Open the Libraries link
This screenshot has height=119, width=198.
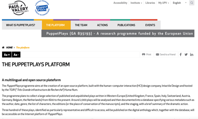pos(150,3)
